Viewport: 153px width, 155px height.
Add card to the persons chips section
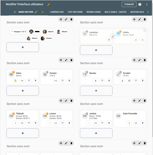23,47
